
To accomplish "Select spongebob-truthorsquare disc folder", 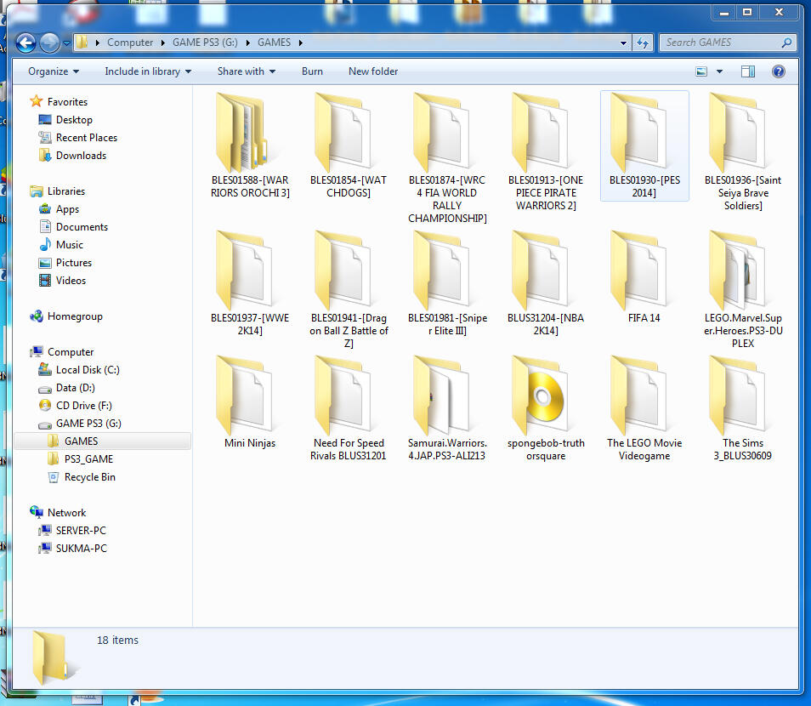I will [x=546, y=408].
